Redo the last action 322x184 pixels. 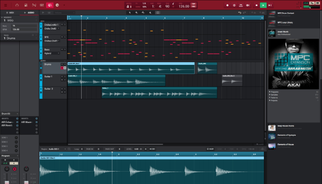(244, 13)
